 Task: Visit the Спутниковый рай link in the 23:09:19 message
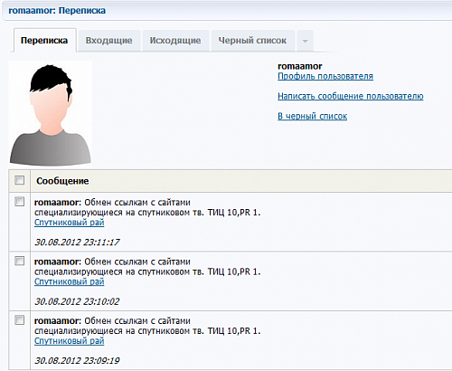(x=70, y=341)
